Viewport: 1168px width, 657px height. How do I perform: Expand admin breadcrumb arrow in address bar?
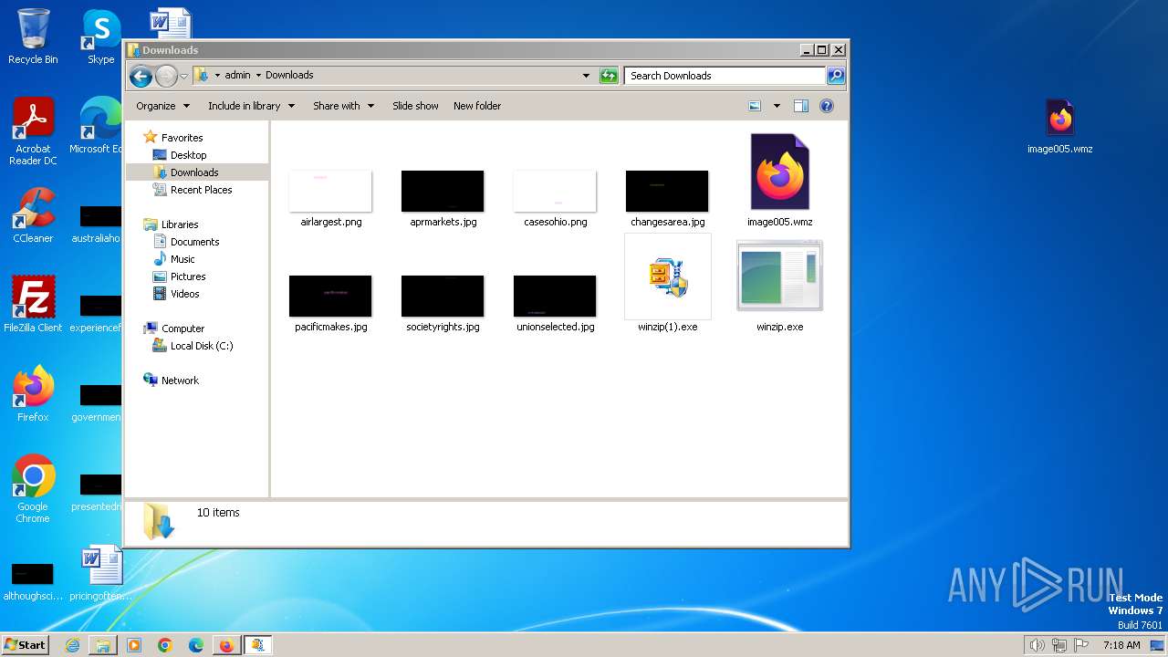pyautogui.click(x=258, y=76)
